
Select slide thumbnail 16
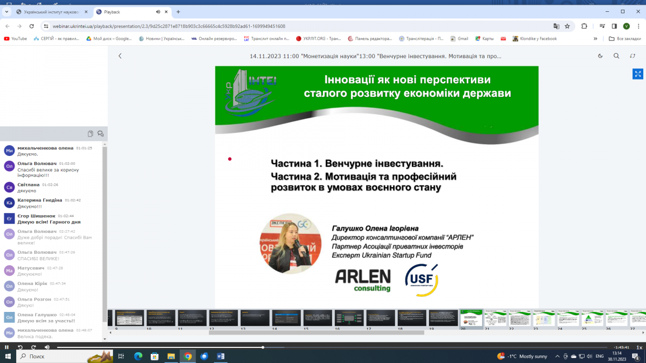tap(349, 318)
